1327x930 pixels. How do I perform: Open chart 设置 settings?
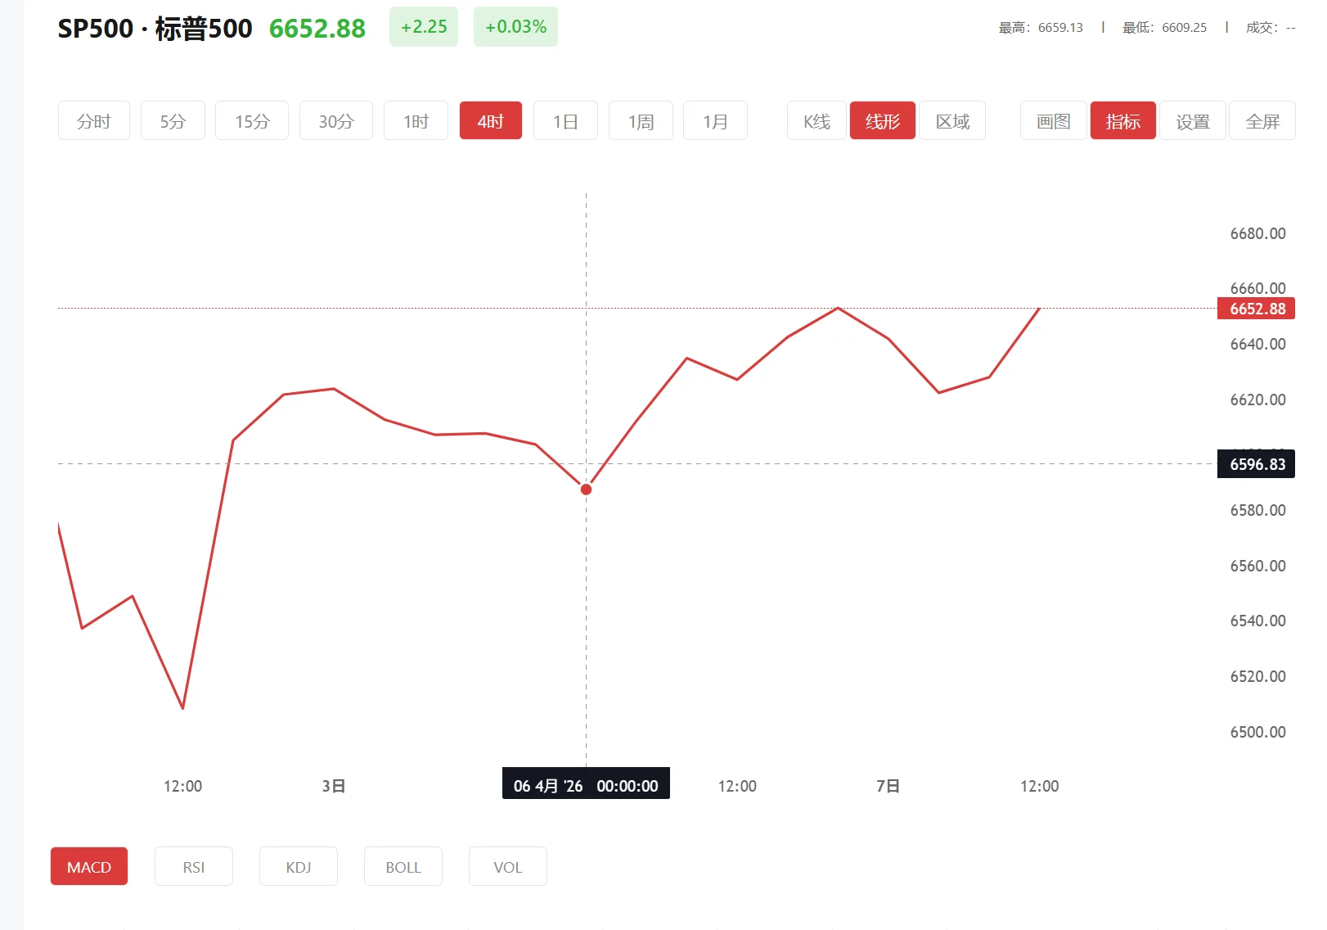(x=1192, y=121)
